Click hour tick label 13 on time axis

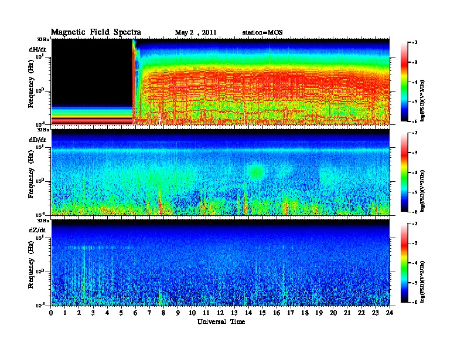234,313
